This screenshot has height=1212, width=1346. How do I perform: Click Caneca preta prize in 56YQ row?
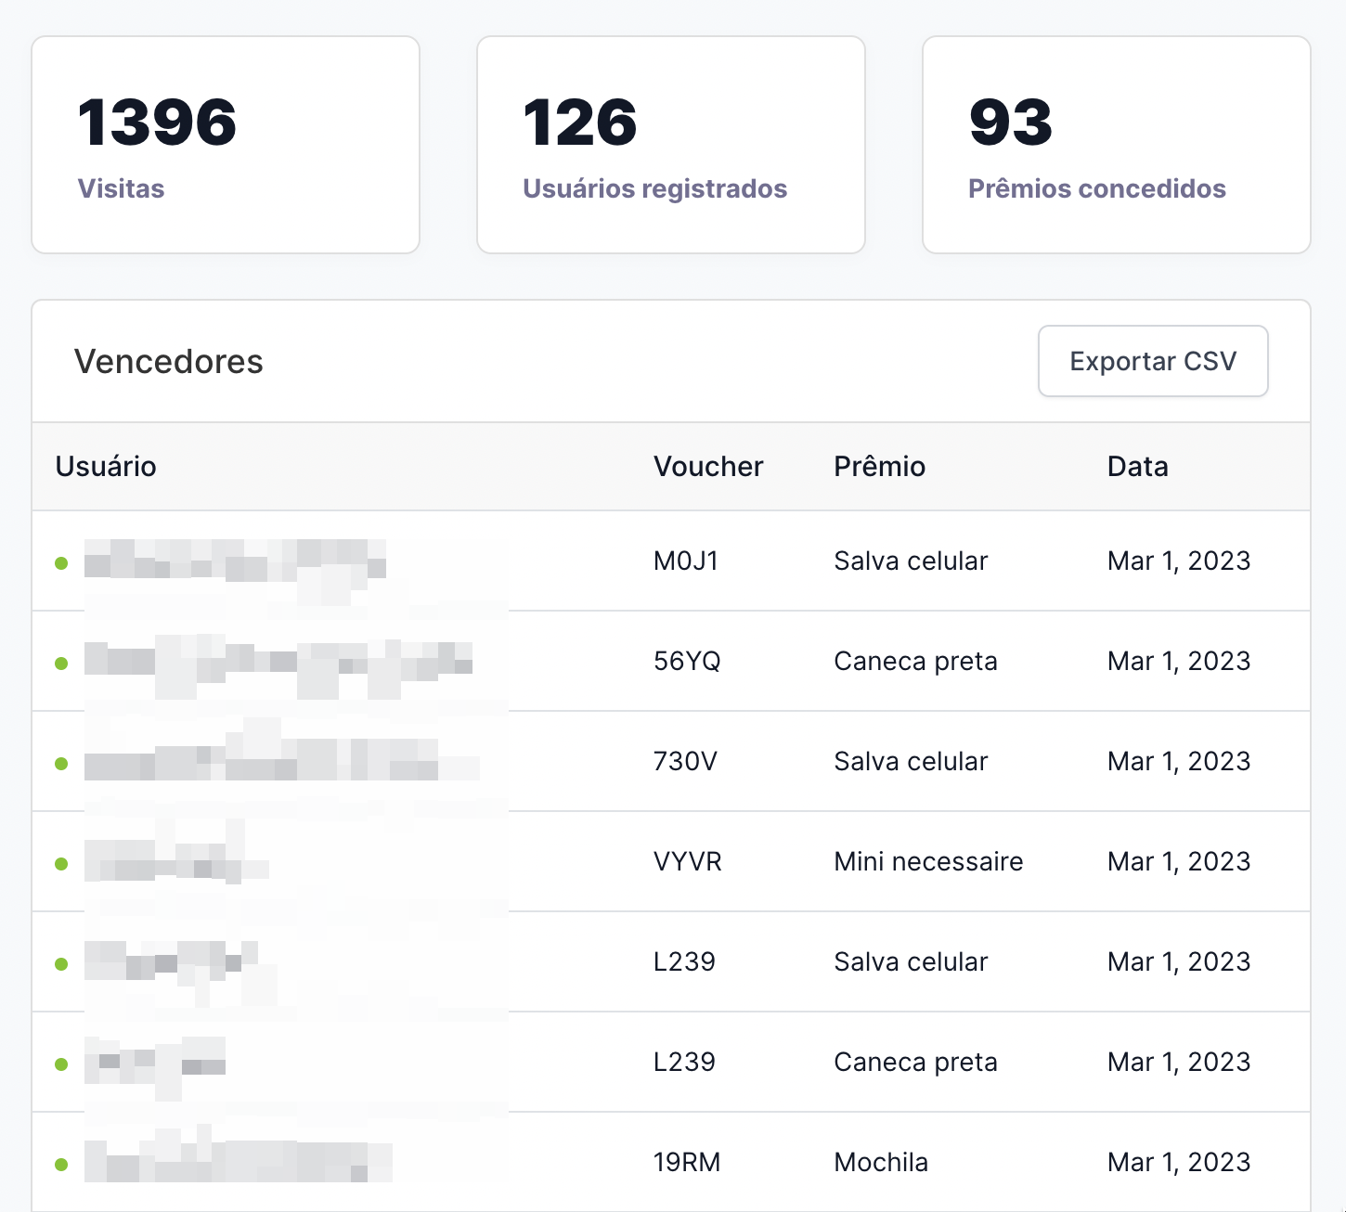915,661
